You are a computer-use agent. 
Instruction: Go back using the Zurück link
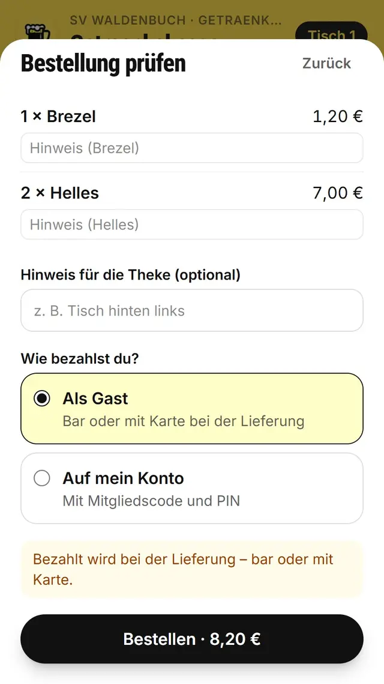pos(326,63)
